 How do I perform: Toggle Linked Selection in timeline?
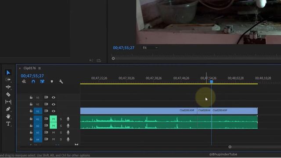point(42,82)
